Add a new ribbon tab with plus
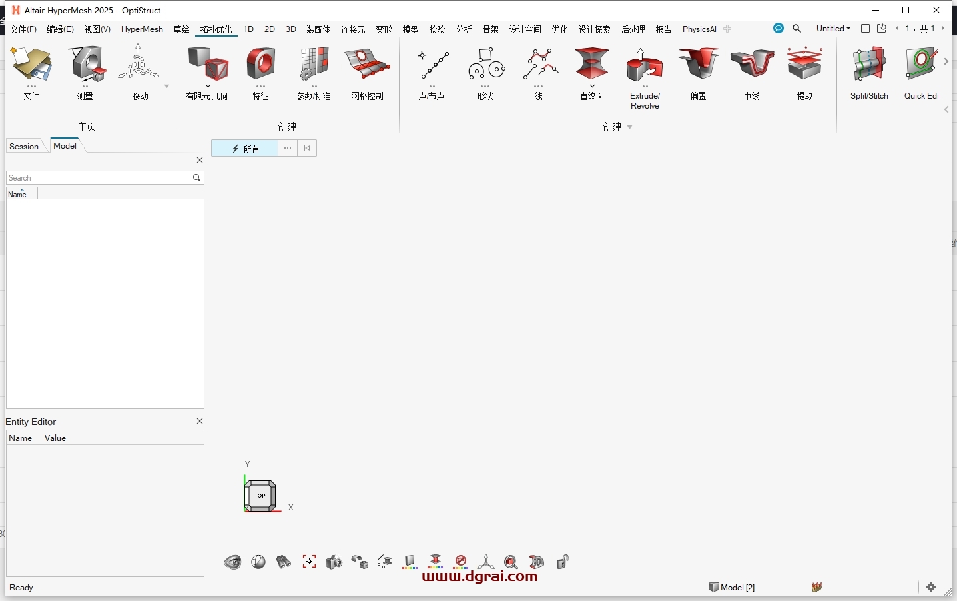 727,29
